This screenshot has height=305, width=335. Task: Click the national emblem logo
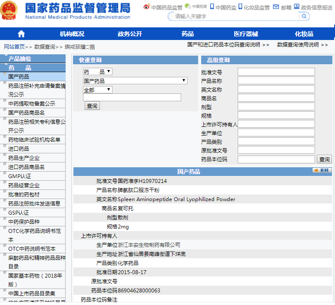9,10
